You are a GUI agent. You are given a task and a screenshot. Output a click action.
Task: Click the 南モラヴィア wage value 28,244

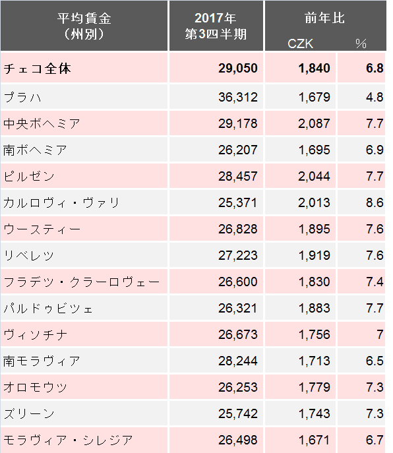(238, 361)
